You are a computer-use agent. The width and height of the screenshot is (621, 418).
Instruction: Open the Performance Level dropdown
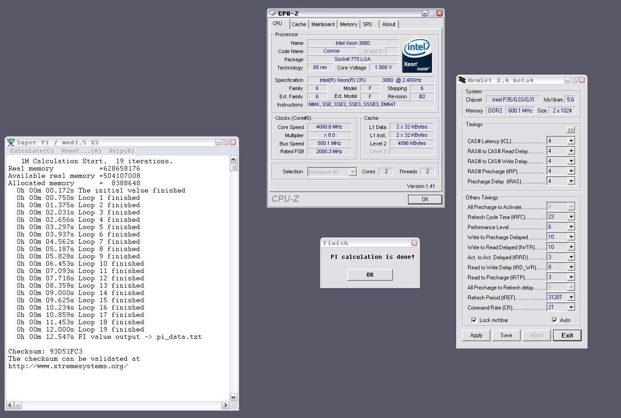click(x=571, y=227)
